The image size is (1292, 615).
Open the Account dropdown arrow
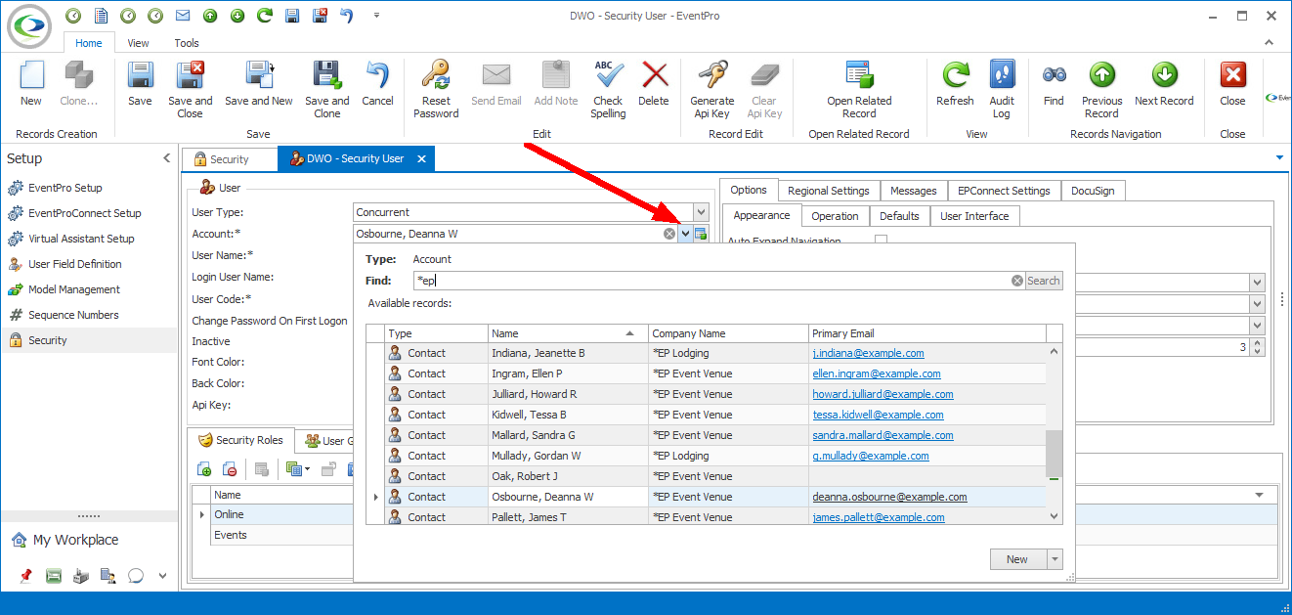point(685,234)
